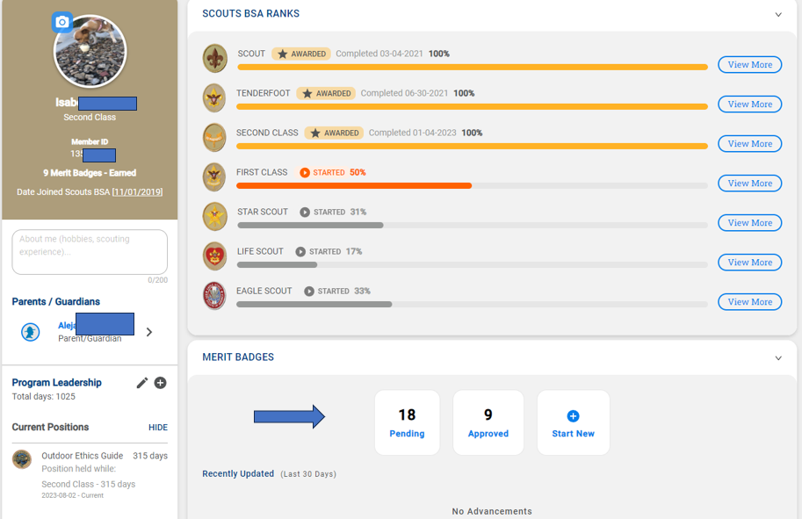Click the Second Class AWARDED star badge
The height and width of the screenshot is (519, 802).
tap(334, 133)
